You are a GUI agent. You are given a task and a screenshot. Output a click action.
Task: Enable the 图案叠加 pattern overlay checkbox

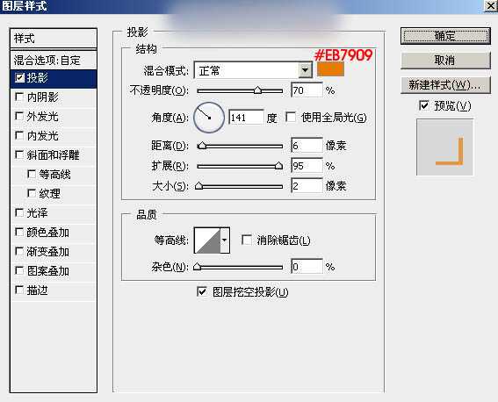tap(19, 270)
